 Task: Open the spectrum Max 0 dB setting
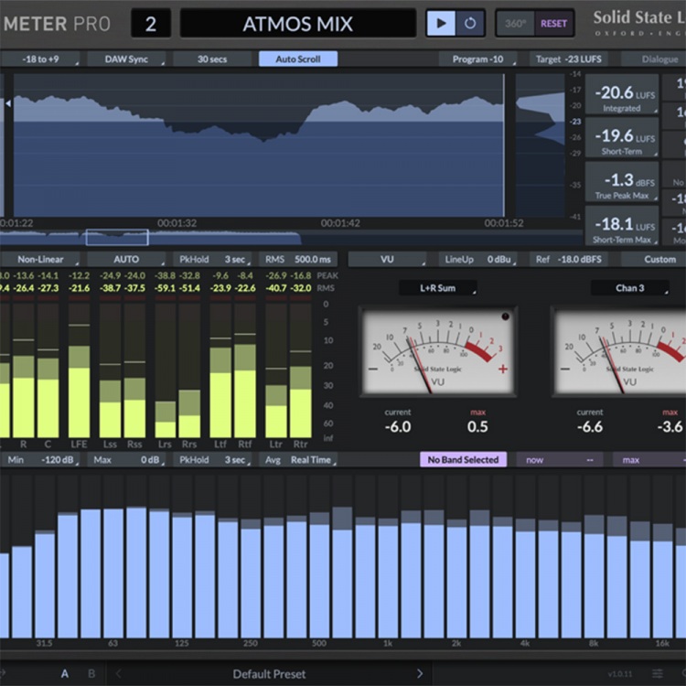126,460
